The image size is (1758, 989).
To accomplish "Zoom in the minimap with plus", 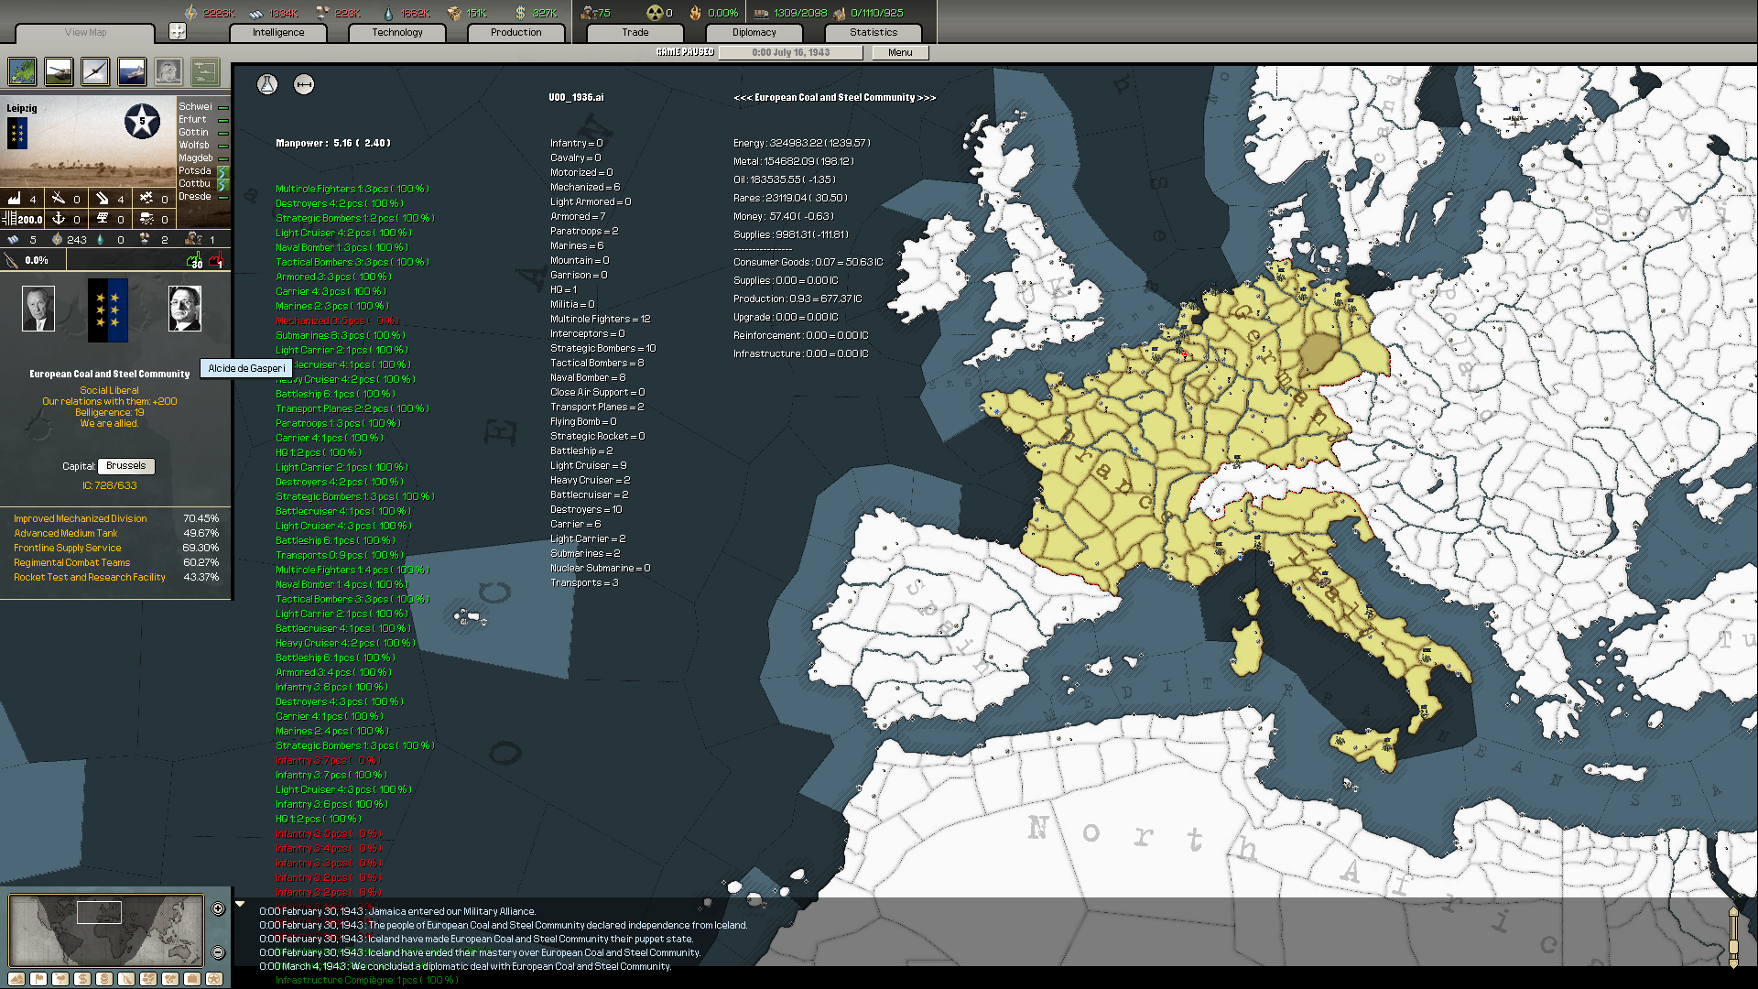I will click(x=218, y=908).
